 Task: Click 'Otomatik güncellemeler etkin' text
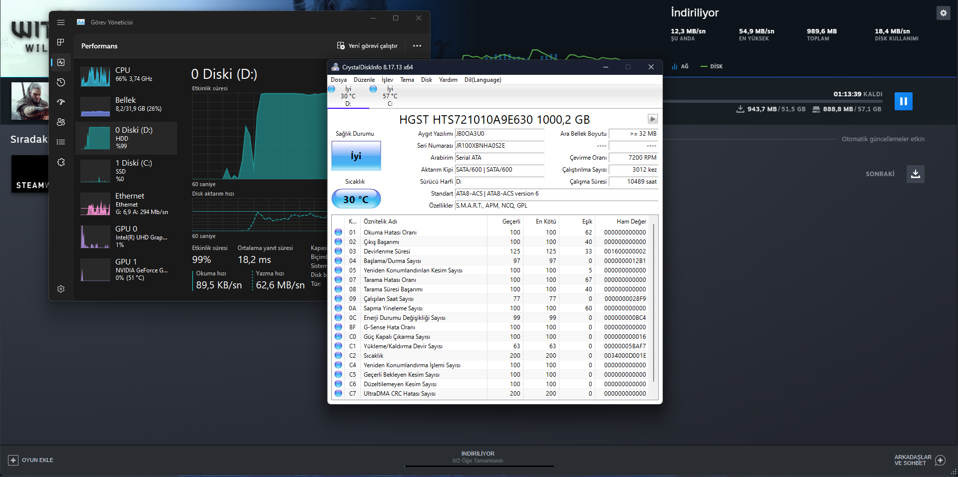[x=883, y=139]
